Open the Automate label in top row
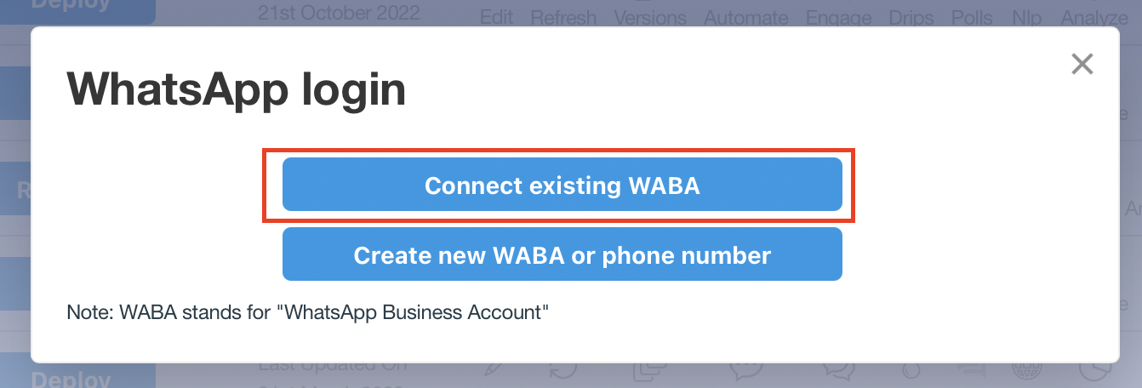Screen dimensions: 1142x388 tap(746, 17)
